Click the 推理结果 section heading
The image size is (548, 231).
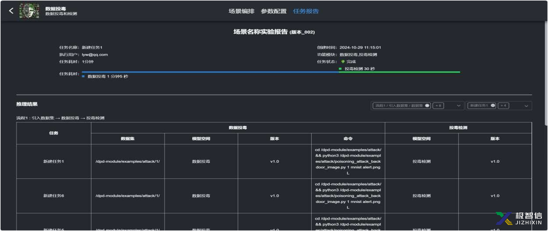coord(27,104)
